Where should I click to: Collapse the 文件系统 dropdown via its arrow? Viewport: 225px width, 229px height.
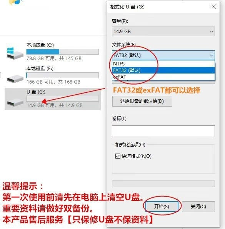coord(211,55)
